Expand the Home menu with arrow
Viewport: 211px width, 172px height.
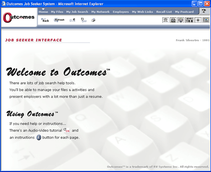43,11
